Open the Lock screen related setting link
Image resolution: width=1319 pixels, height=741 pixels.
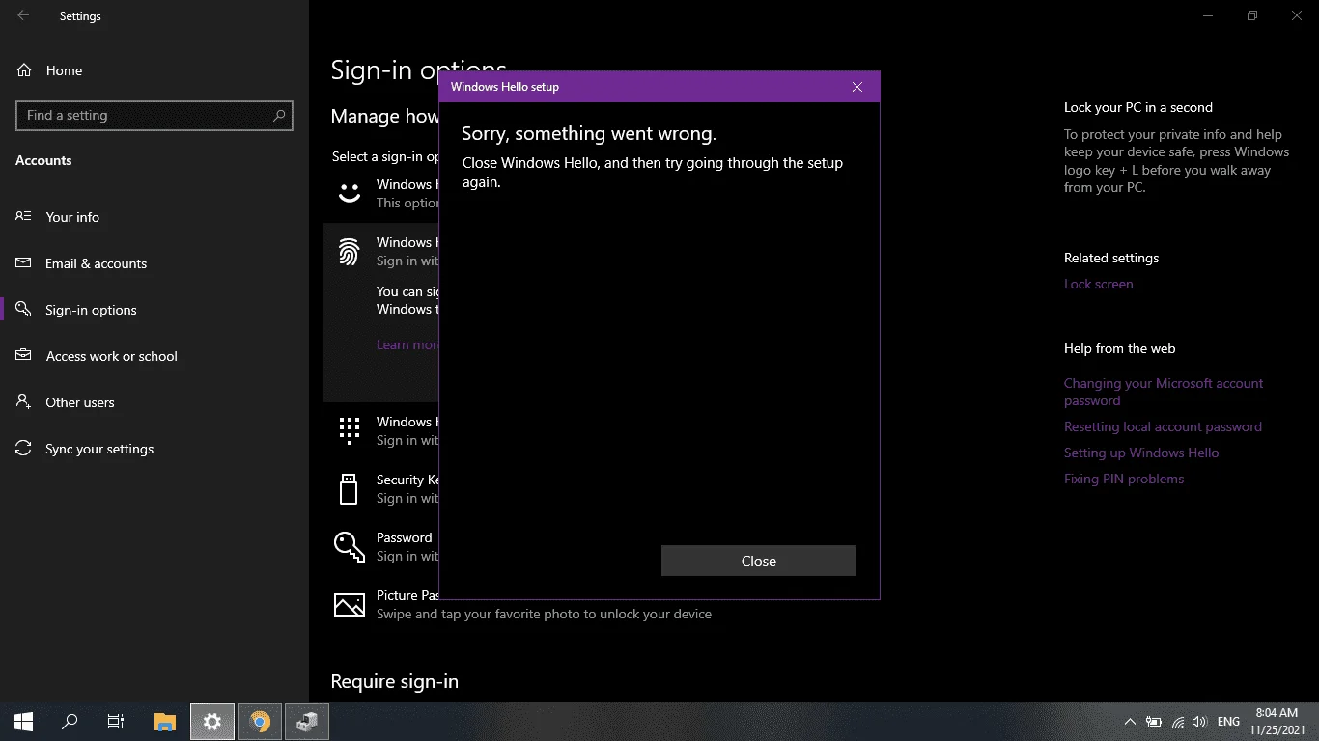[1099, 284]
